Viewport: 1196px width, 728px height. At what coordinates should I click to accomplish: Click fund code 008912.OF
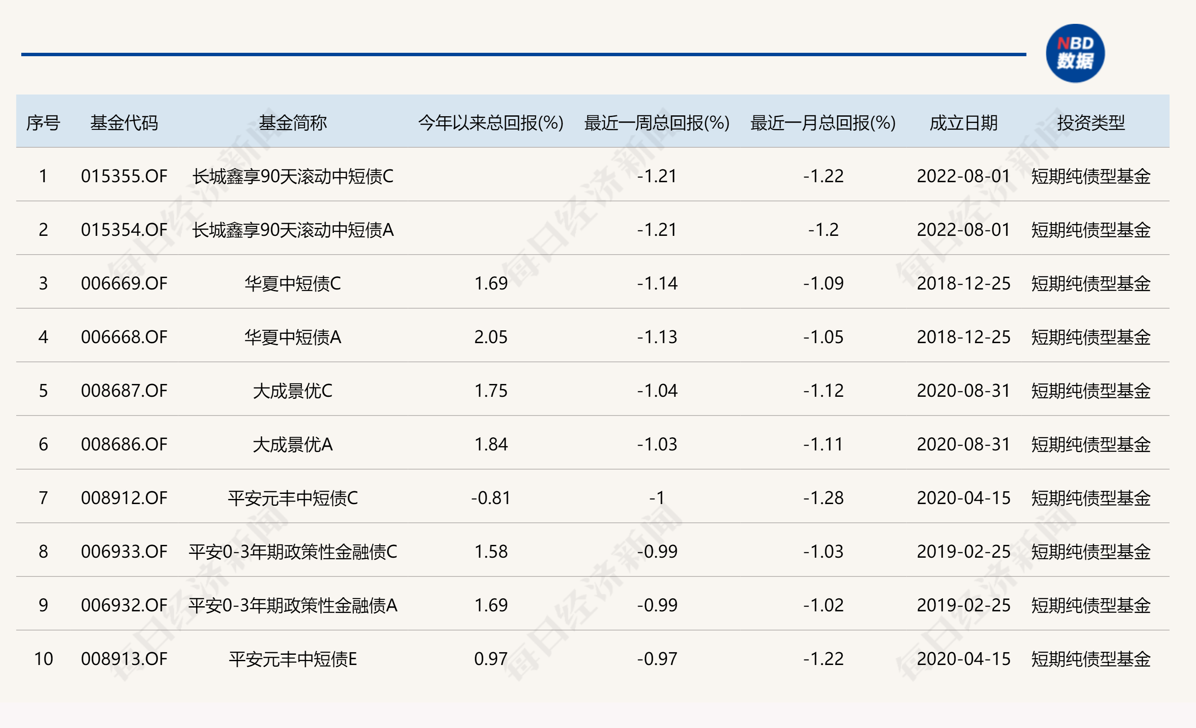click(124, 498)
